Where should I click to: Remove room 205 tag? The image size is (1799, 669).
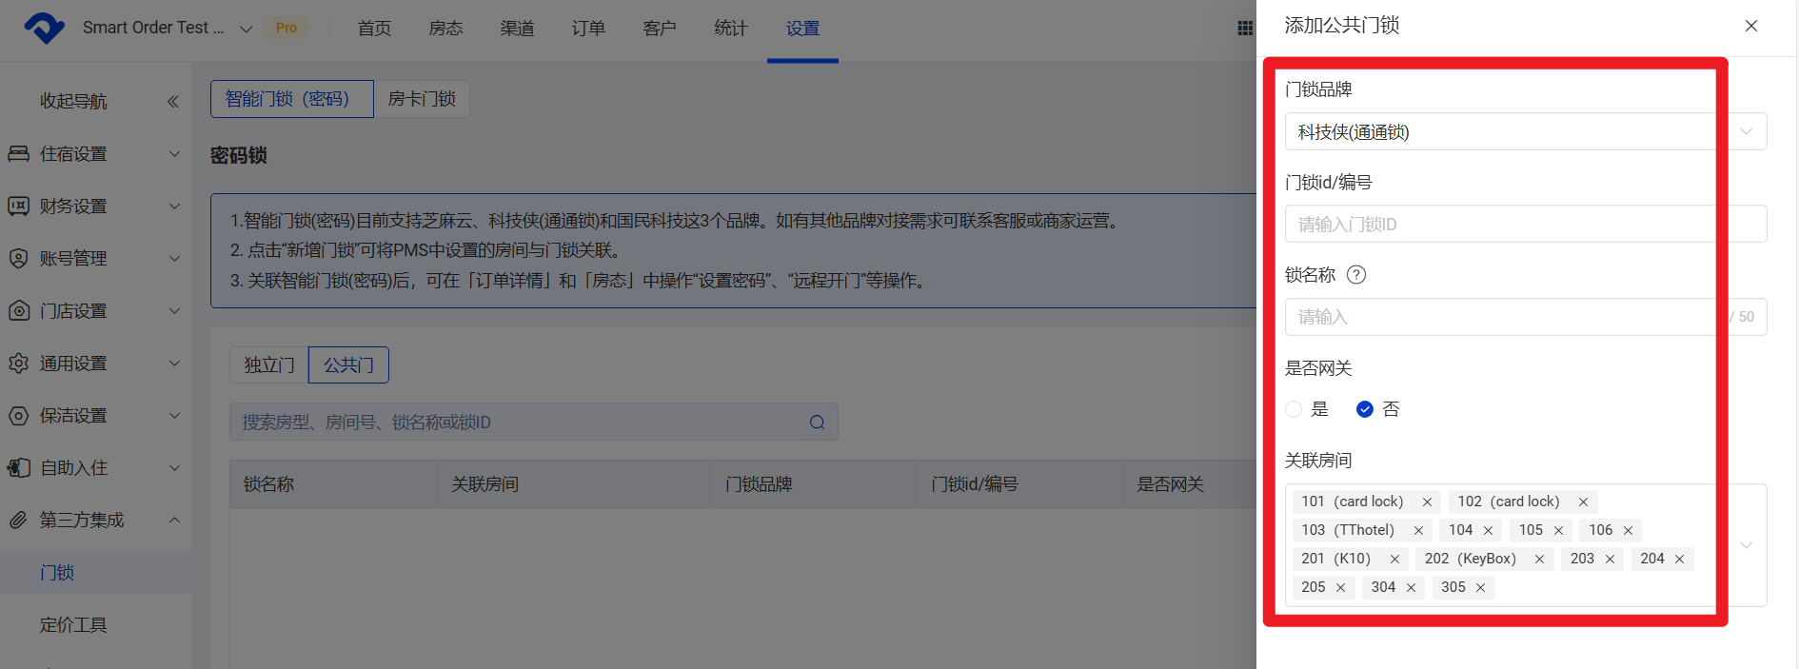click(1340, 587)
